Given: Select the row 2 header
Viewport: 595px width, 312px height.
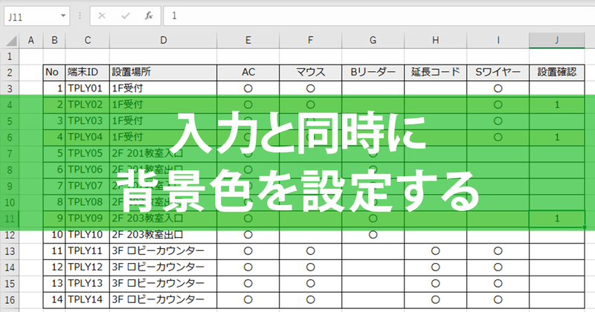Looking at the screenshot, I should [x=10, y=72].
